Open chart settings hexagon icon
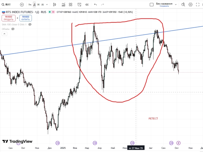The width and height of the screenshot is (203, 152). click(190, 5)
